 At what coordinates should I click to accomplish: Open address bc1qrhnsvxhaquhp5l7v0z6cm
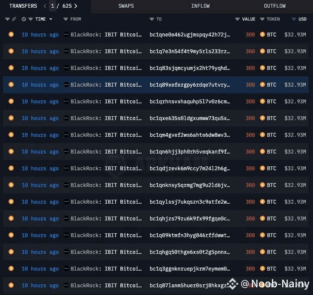click(190, 102)
